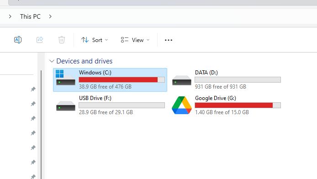Screen dimensions: 317x179
Task: Click the topmost pin icon in sidebar
Action: click(33, 89)
